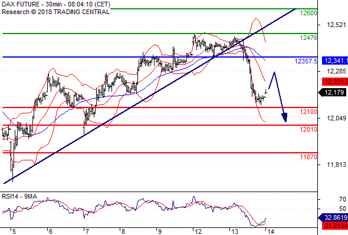Screen dimensions: 348x235
Task: Click the downward forecast arrow head
Action: [284, 117]
